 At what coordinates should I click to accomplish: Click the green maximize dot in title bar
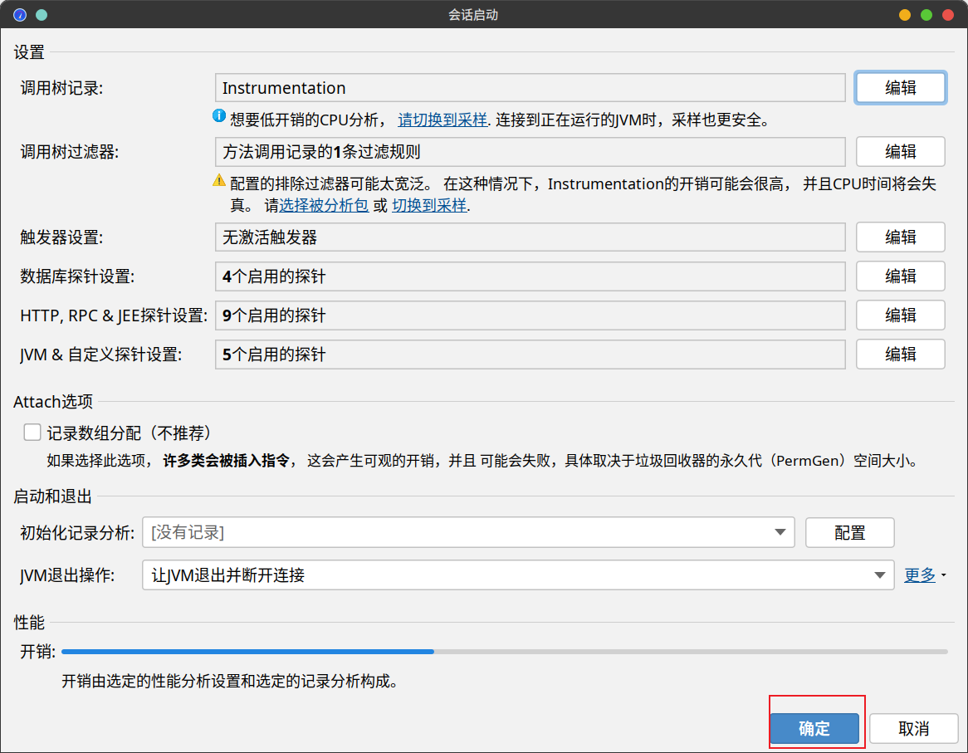click(x=926, y=15)
